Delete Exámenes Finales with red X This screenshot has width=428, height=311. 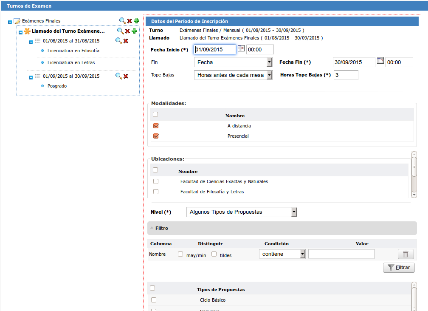[130, 21]
